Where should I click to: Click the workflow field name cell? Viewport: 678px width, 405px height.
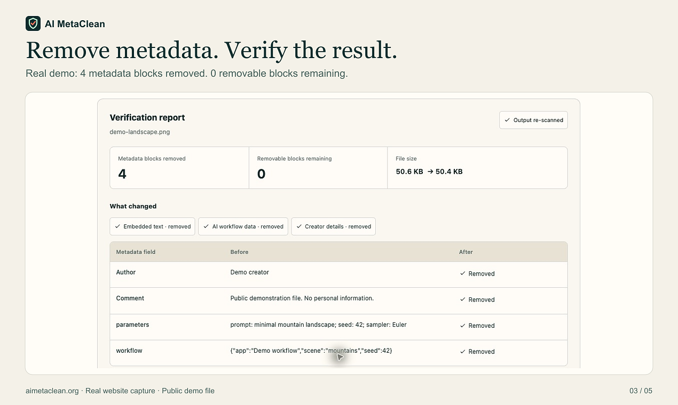129,351
